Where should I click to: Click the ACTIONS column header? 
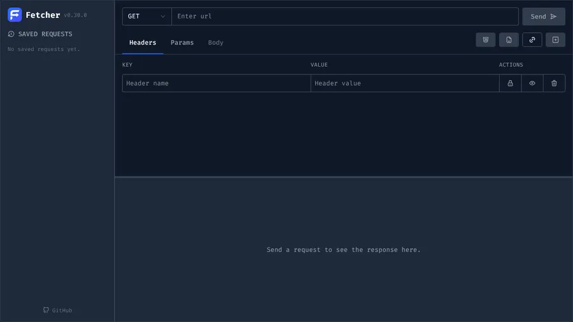[511, 65]
